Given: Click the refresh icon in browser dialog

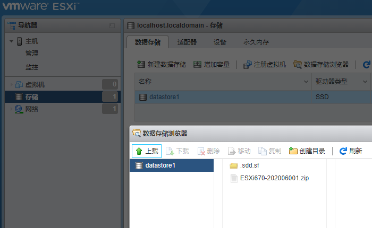Looking at the screenshot, I should click(x=343, y=151).
